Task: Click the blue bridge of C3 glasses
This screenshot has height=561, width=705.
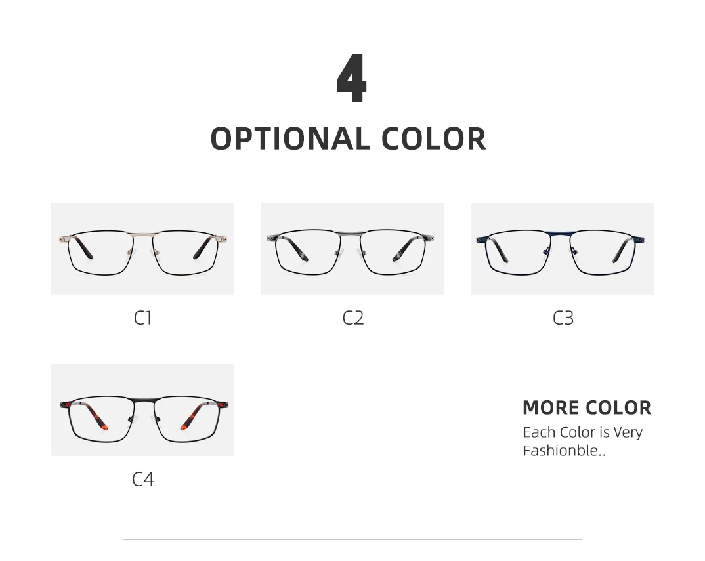Action: [563, 232]
